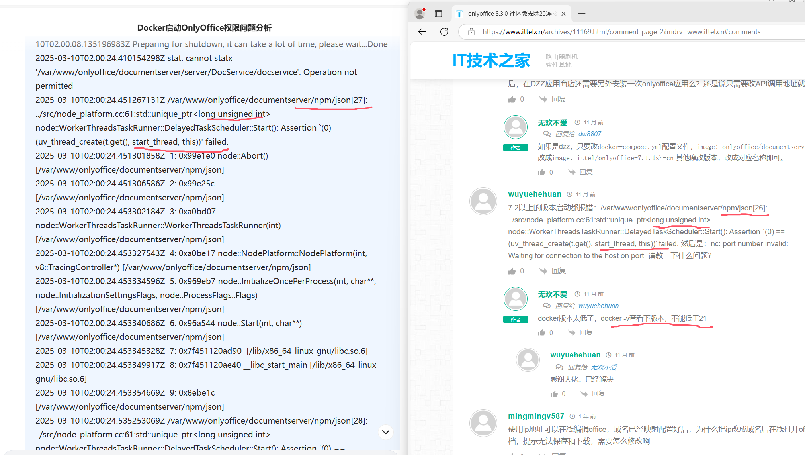Open the dw8807 user link
Image resolution: width=805 pixels, height=455 pixels.
[x=590, y=134]
